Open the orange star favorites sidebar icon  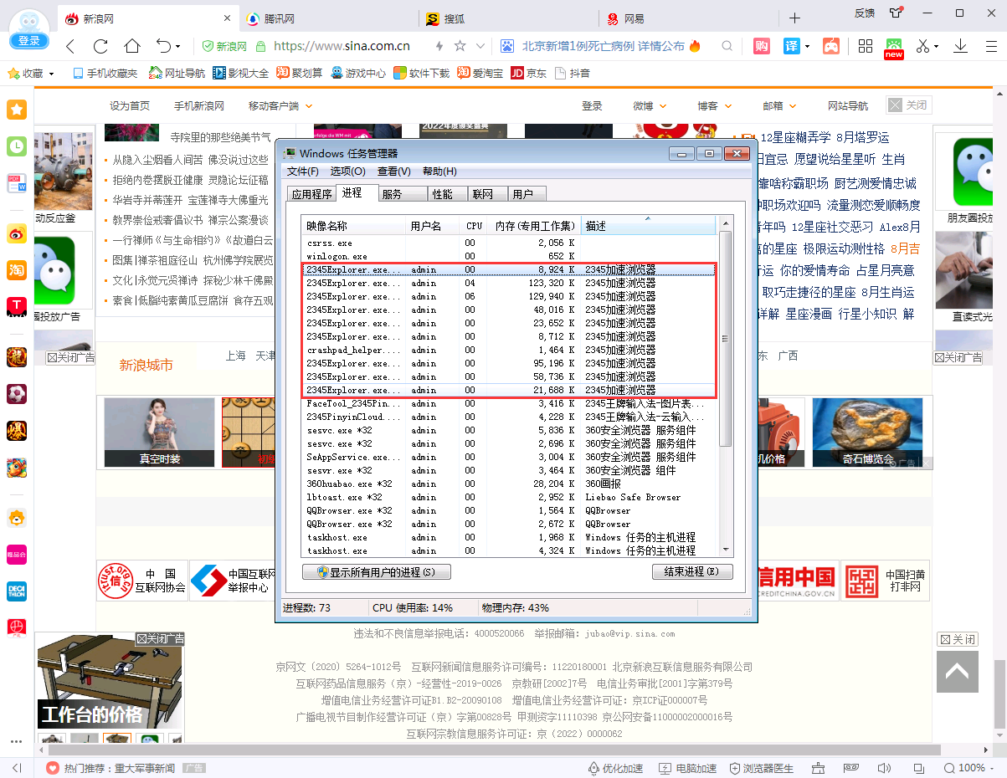tap(17, 109)
